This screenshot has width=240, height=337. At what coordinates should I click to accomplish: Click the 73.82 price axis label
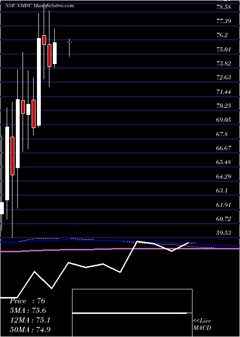[x=223, y=64]
